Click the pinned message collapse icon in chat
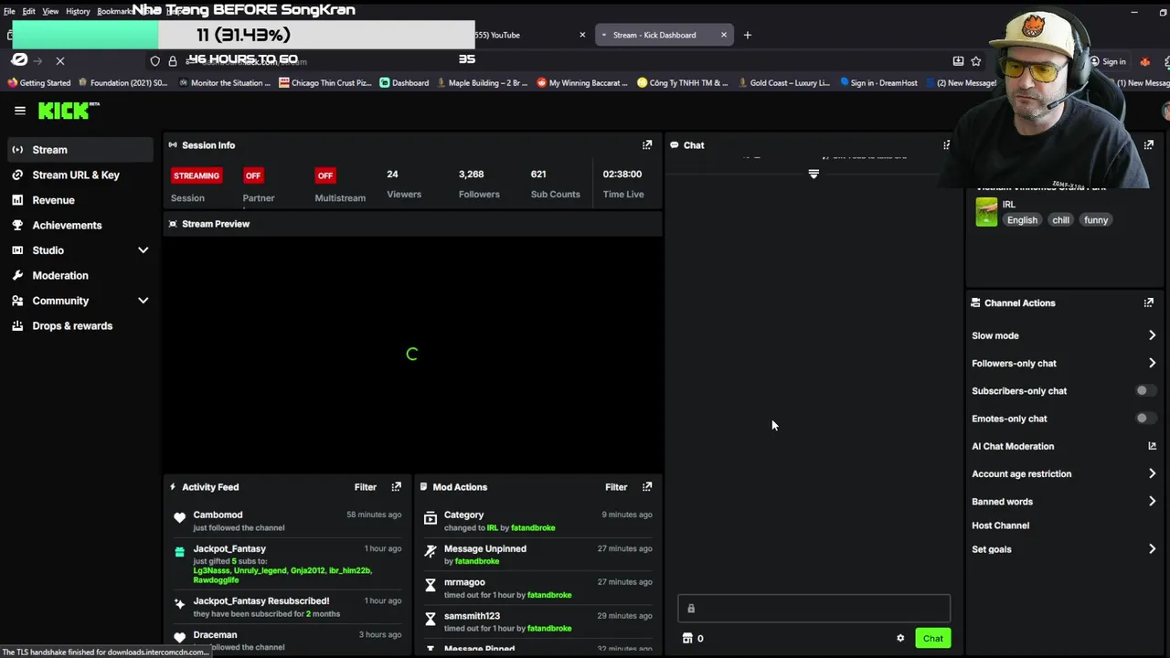 tap(814, 174)
